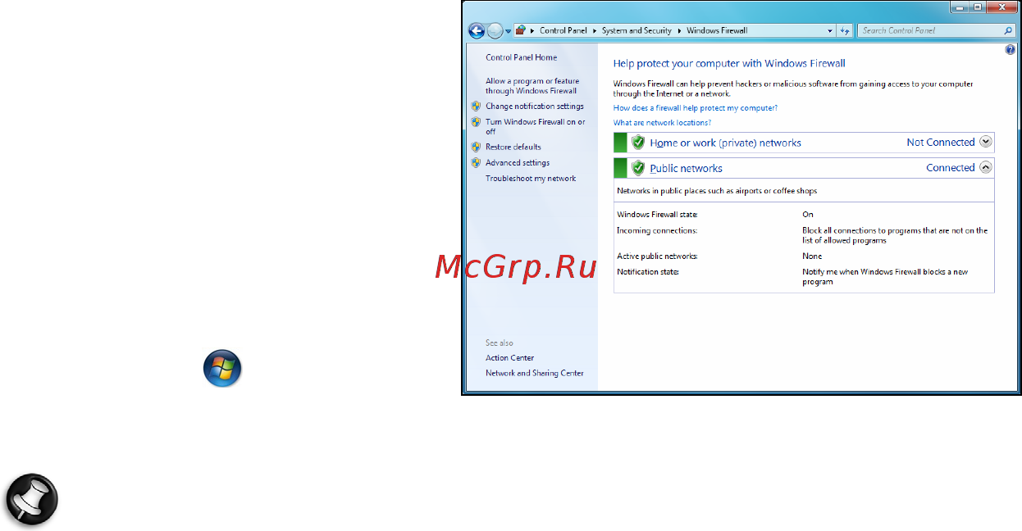Open Advanced settings
This screenshot has width=1022, height=531.
point(518,162)
